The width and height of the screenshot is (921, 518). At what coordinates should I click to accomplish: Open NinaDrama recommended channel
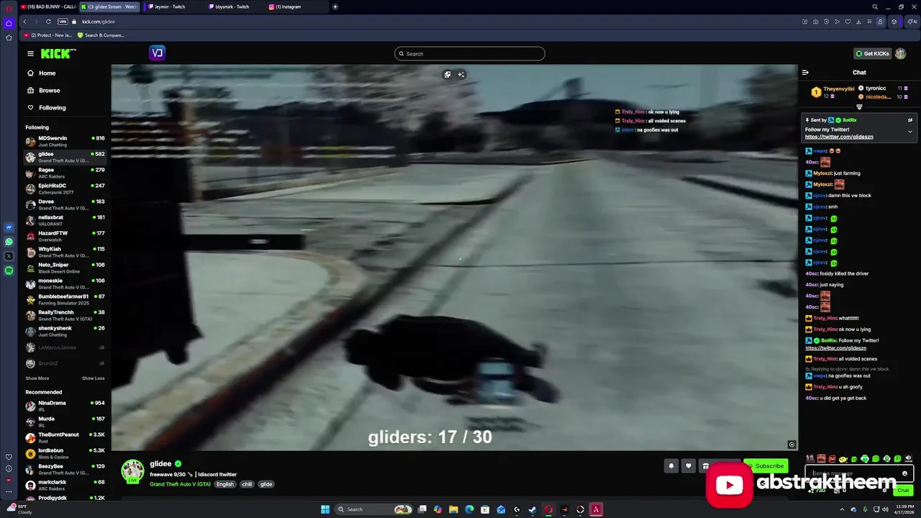tap(65, 406)
